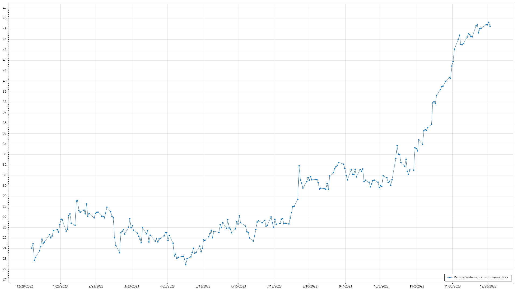Click the early August spike data point

(299, 166)
